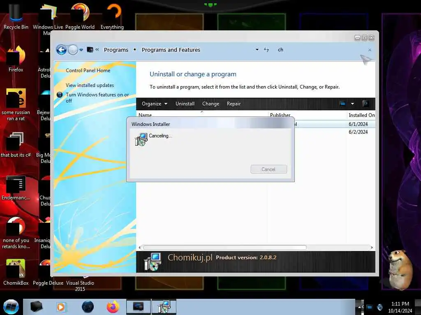
Task: Click the refresh icon beside address bar
Action: (x=266, y=50)
